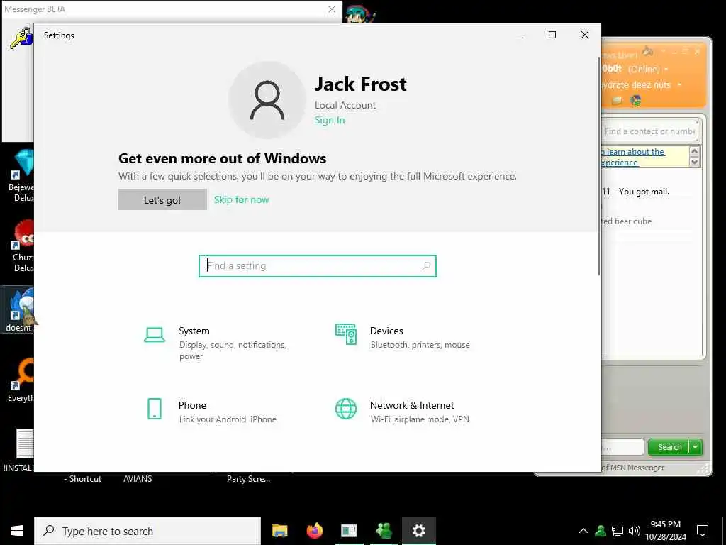This screenshot has height=545, width=726.
Task: Open the Action Center notifications icon
Action: [703, 531]
